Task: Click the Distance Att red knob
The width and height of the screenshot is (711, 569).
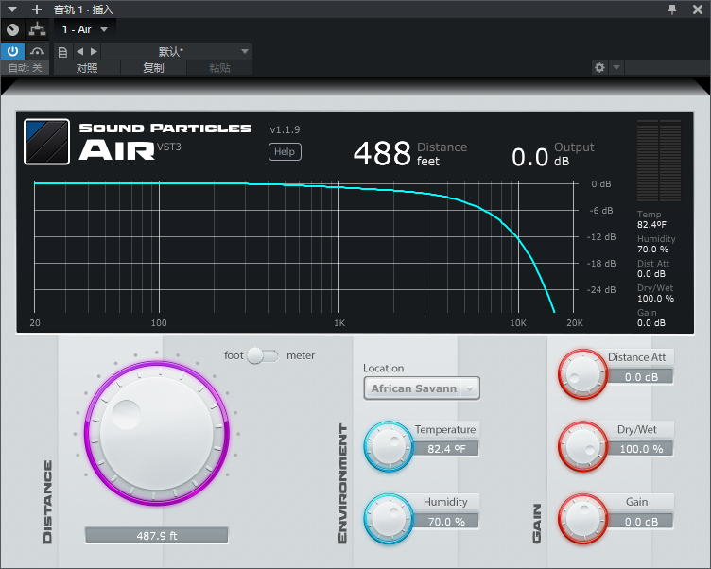Action: click(x=582, y=374)
